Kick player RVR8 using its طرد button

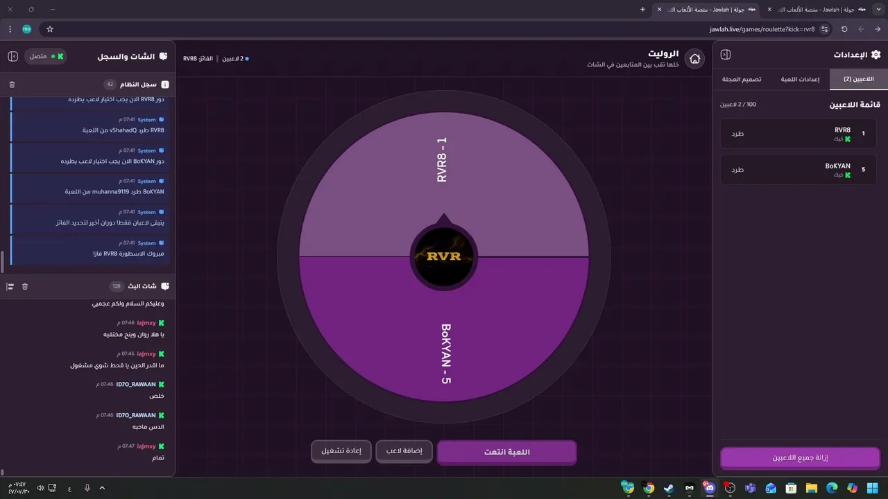737,134
